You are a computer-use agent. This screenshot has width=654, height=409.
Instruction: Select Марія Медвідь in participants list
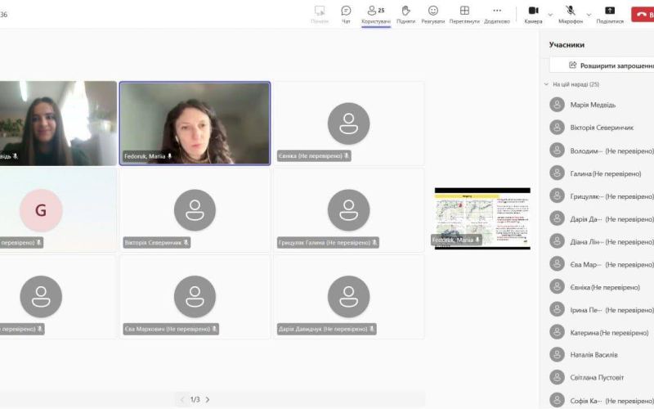[x=593, y=105]
